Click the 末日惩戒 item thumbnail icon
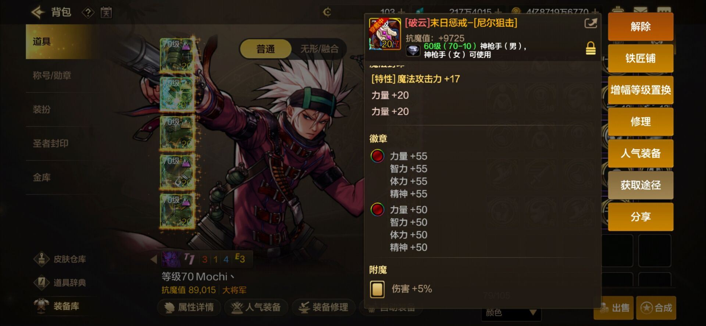 pos(385,34)
